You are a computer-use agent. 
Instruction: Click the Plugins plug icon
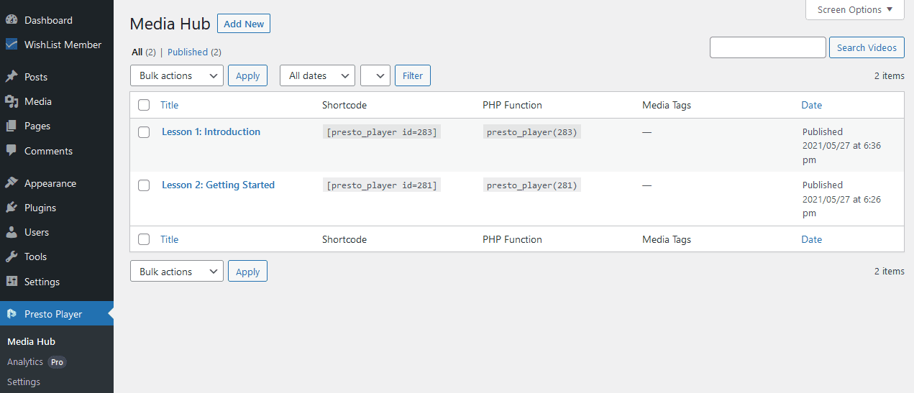pyautogui.click(x=12, y=208)
